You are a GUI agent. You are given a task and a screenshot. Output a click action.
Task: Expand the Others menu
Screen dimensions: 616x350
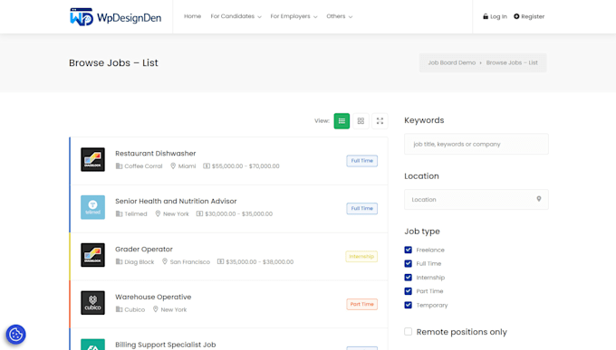339,16
